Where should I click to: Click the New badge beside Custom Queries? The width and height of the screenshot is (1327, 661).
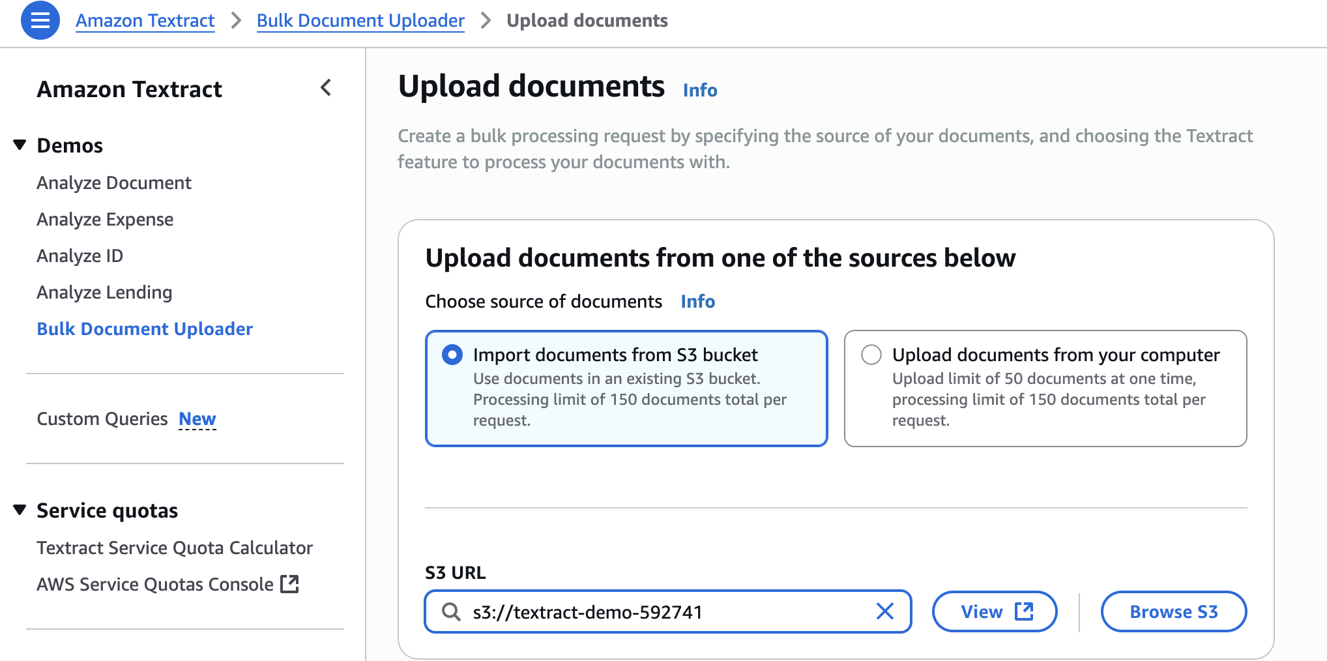197,419
